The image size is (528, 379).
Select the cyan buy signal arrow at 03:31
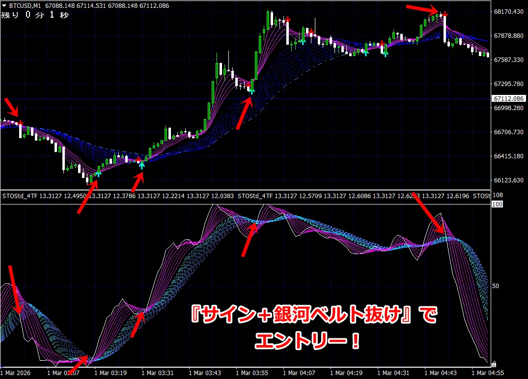tap(142, 165)
